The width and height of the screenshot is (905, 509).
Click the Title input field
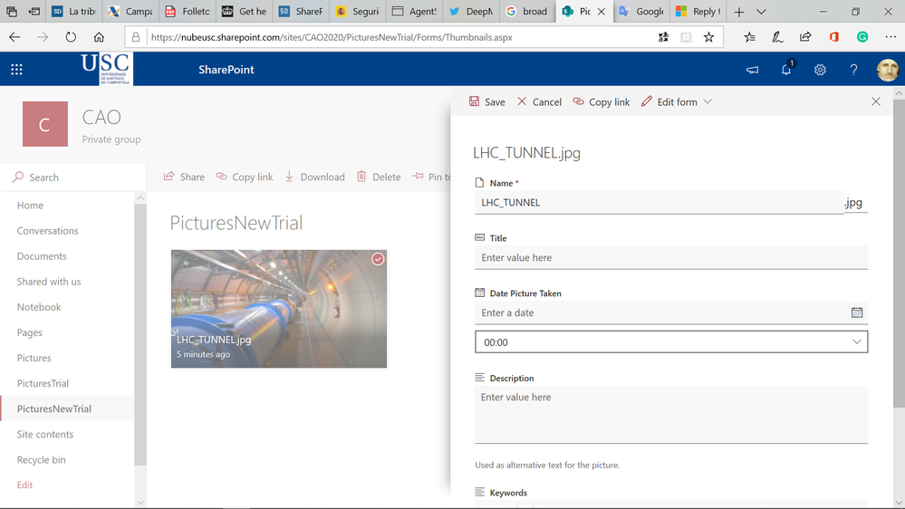(671, 257)
